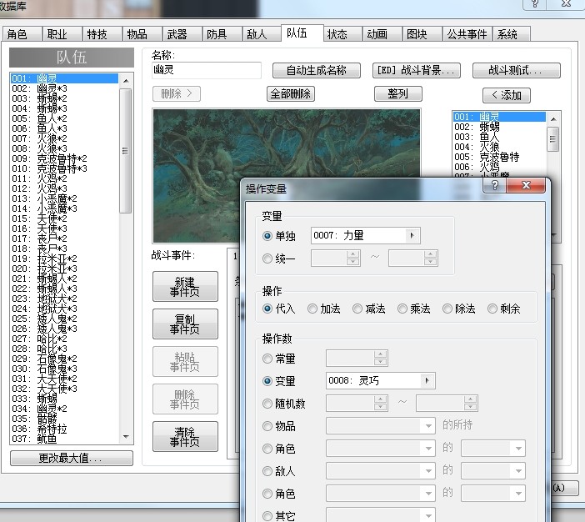Screen dimensions: 585x522
Task: Click the 全部删除 button
Action: click(x=291, y=93)
